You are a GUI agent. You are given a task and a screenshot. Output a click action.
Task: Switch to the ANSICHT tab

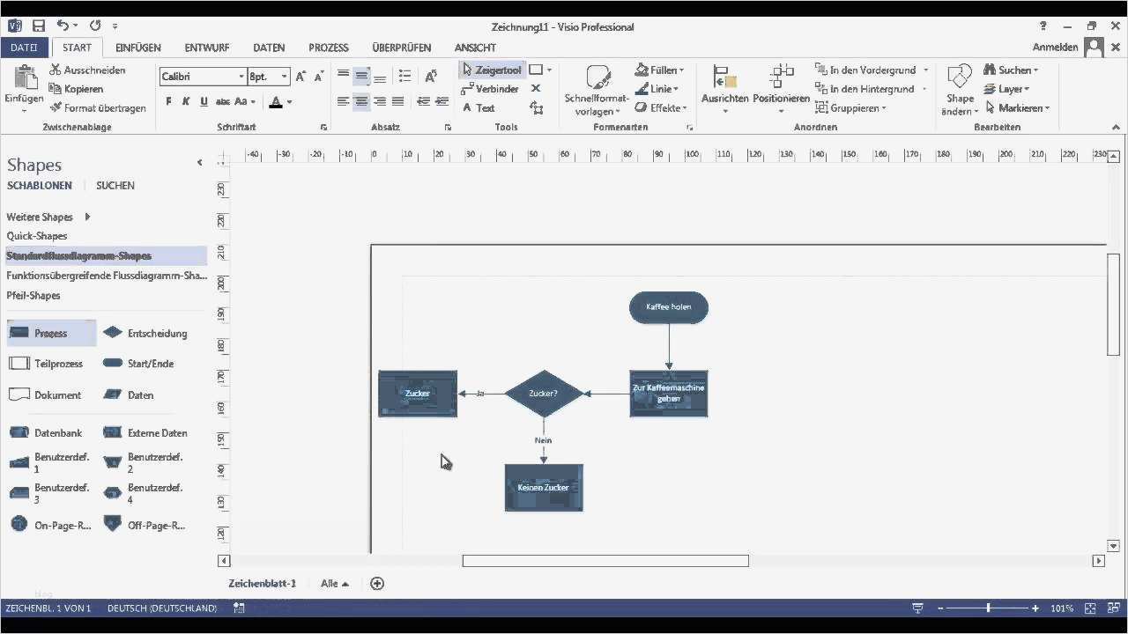[475, 48]
